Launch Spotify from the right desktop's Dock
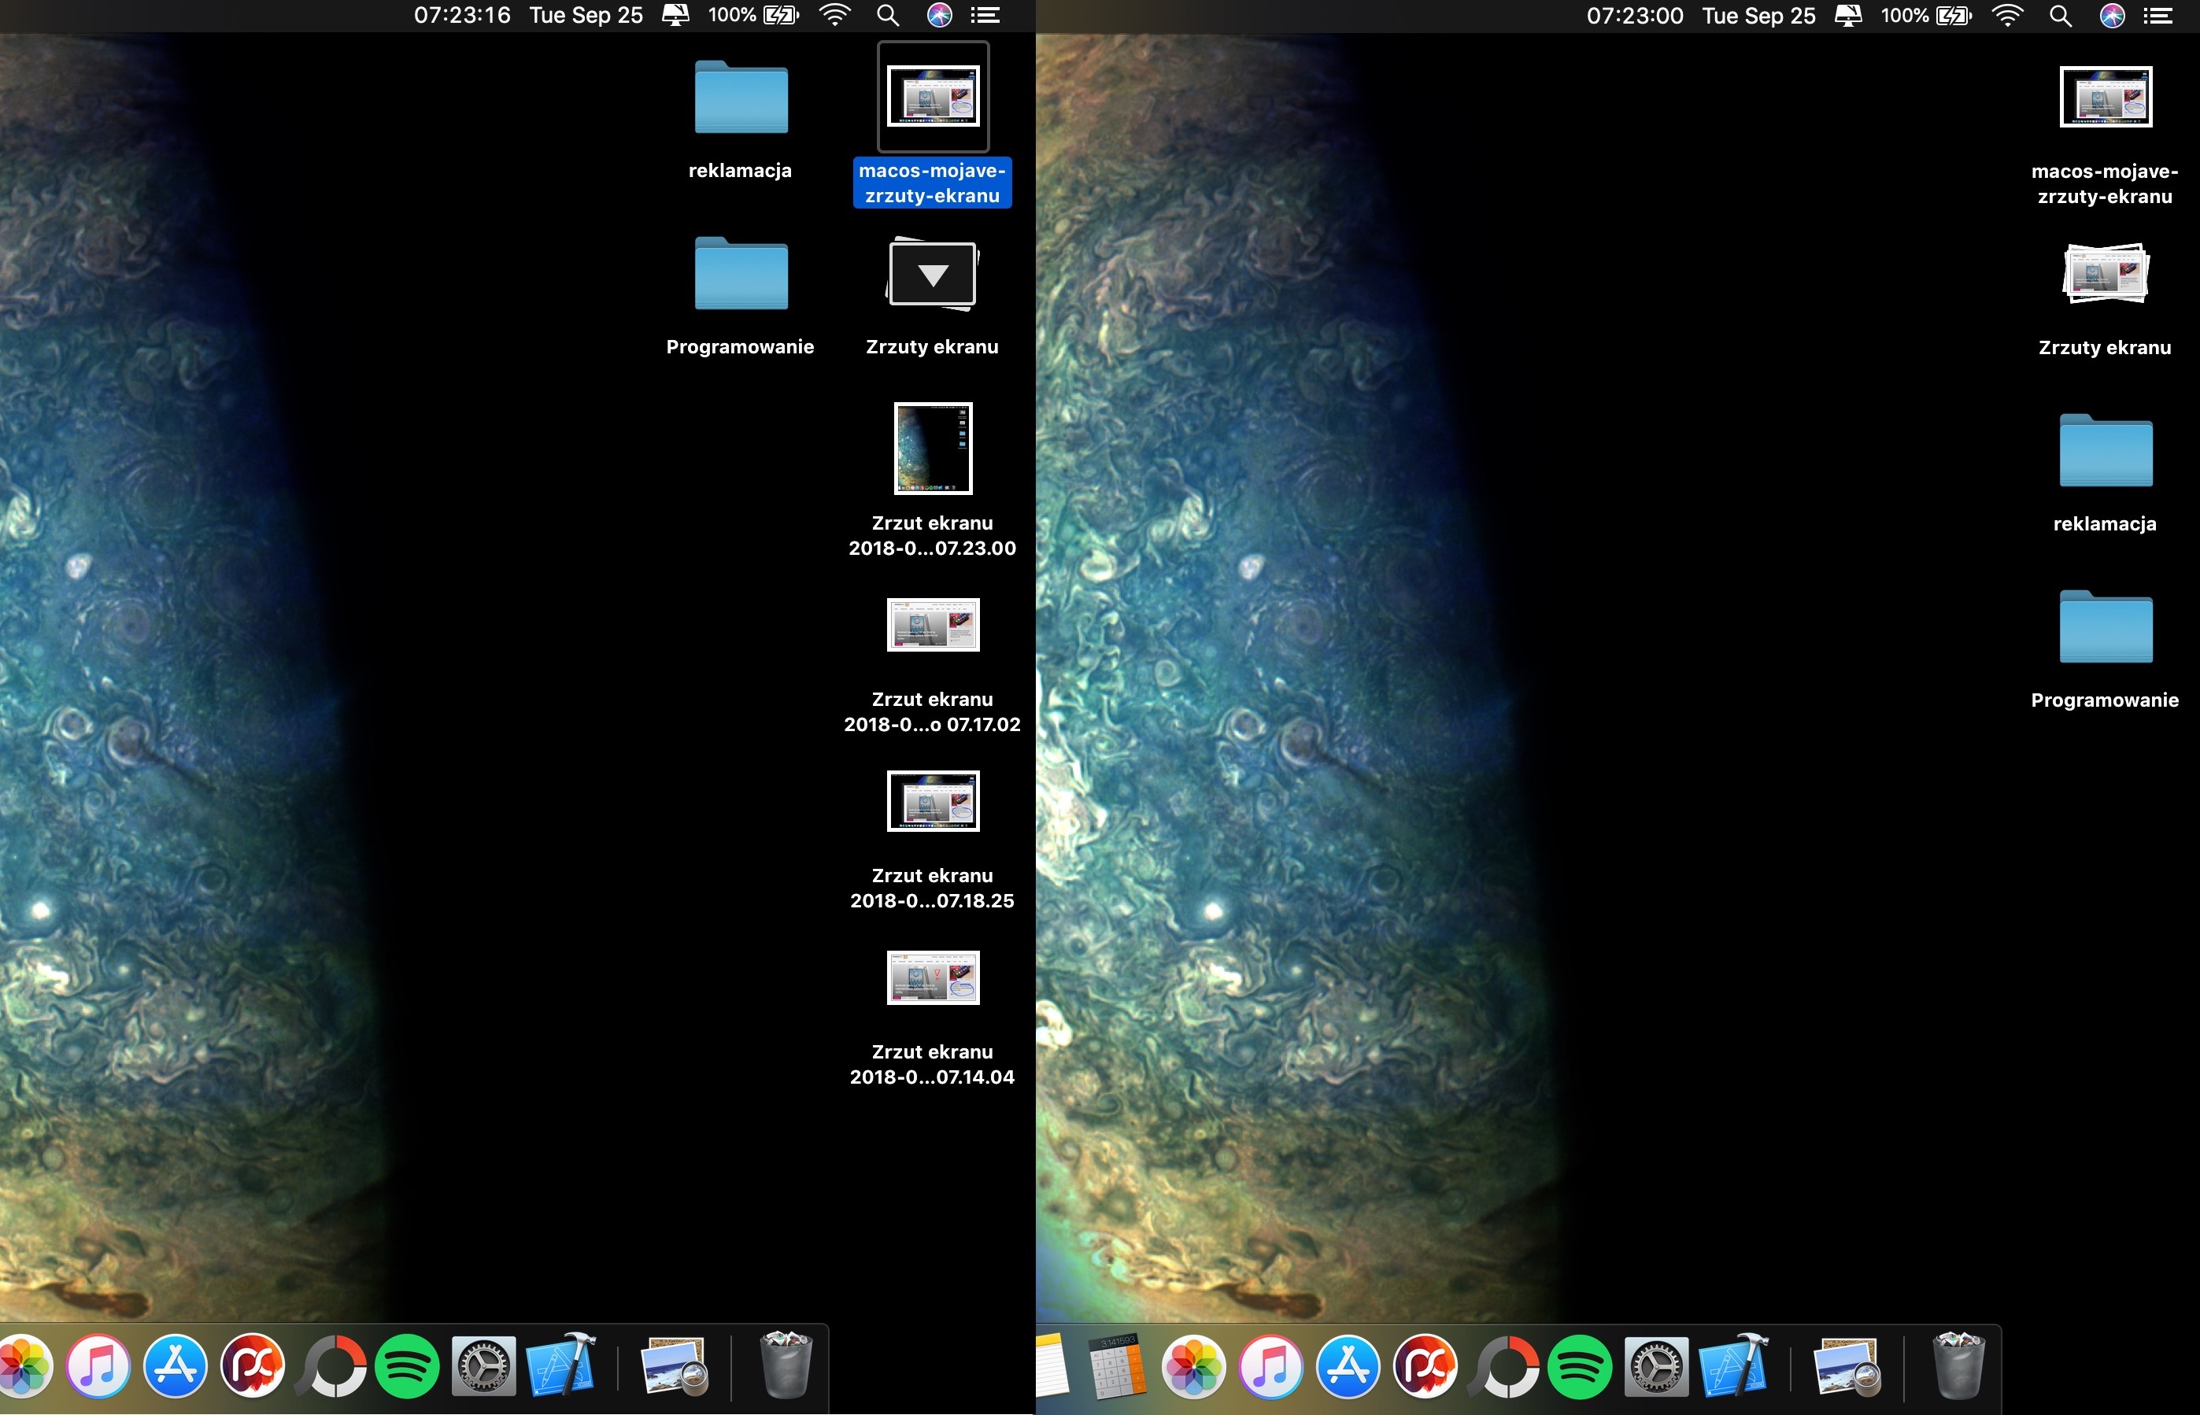The image size is (2200, 1415). [1579, 1366]
